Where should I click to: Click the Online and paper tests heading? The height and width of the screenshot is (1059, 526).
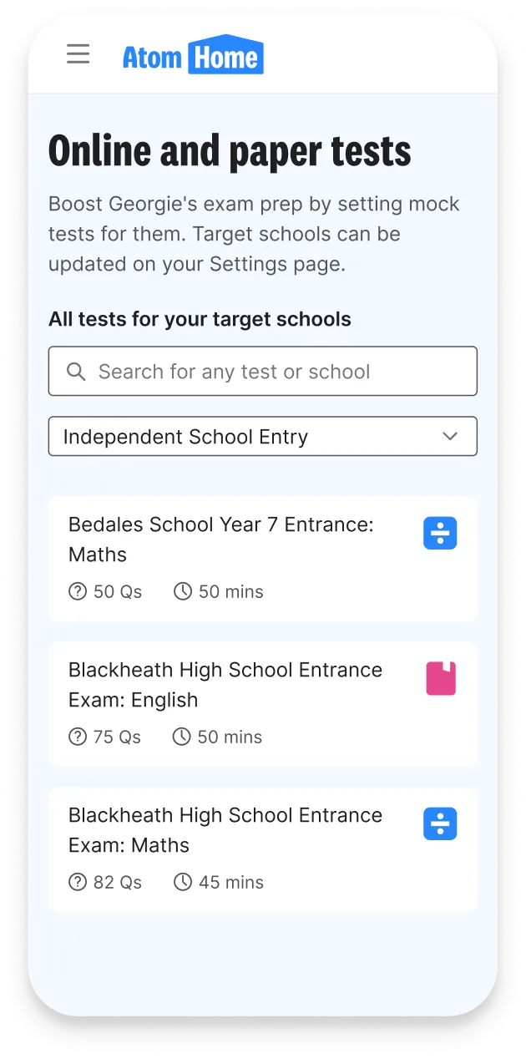(x=230, y=152)
